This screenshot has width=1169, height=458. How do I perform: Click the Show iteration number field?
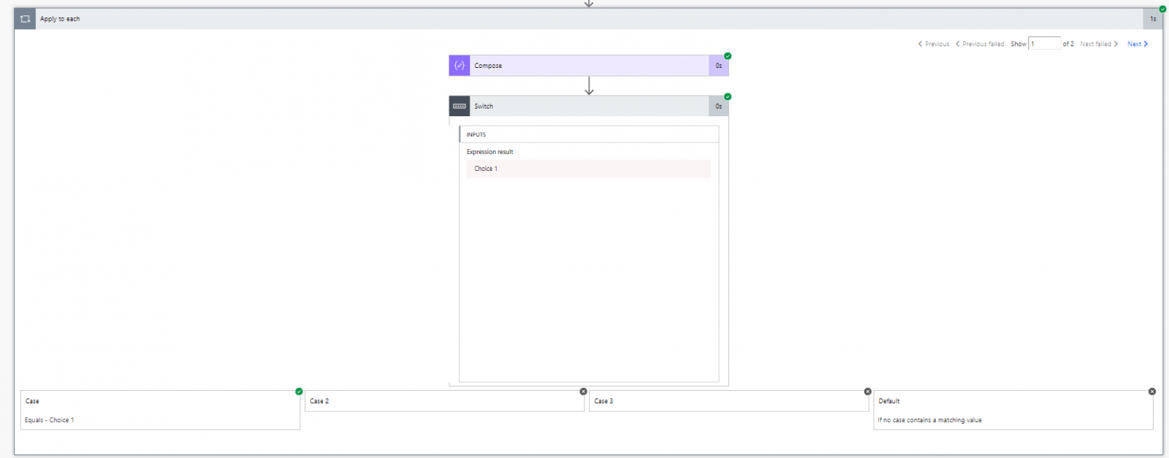[1044, 44]
